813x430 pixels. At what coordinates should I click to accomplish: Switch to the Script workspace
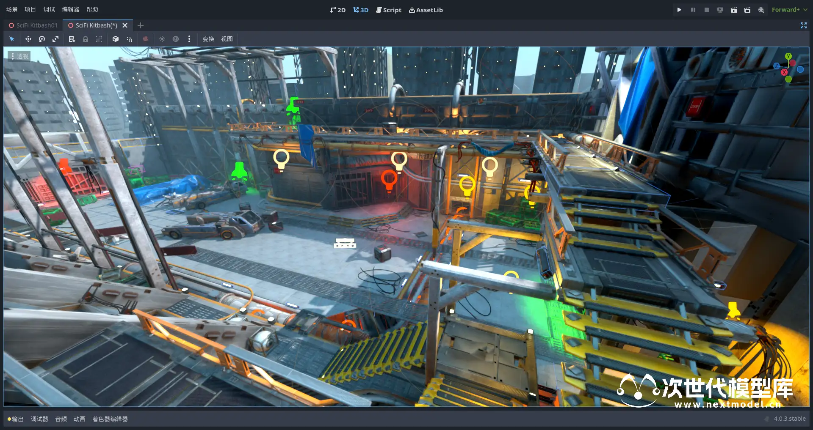(389, 10)
